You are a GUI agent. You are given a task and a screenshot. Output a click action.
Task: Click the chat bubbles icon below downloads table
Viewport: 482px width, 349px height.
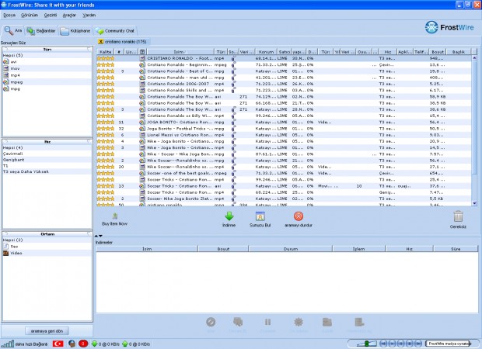click(x=238, y=322)
